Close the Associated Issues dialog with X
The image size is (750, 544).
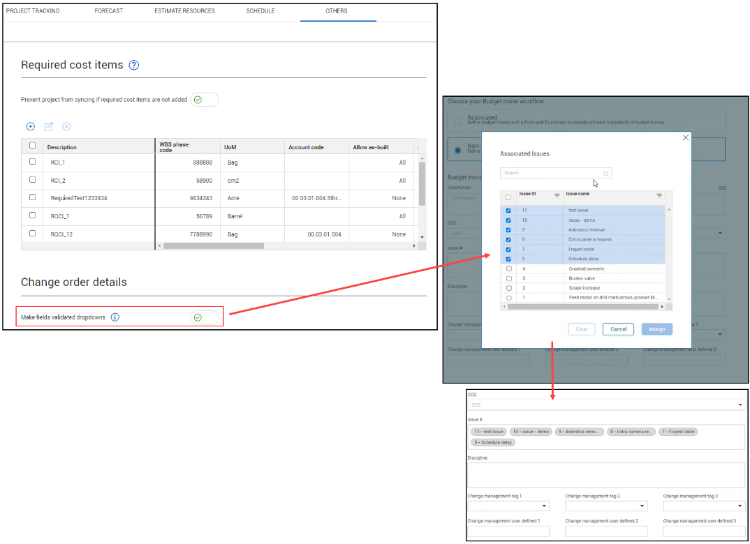click(x=685, y=138)
